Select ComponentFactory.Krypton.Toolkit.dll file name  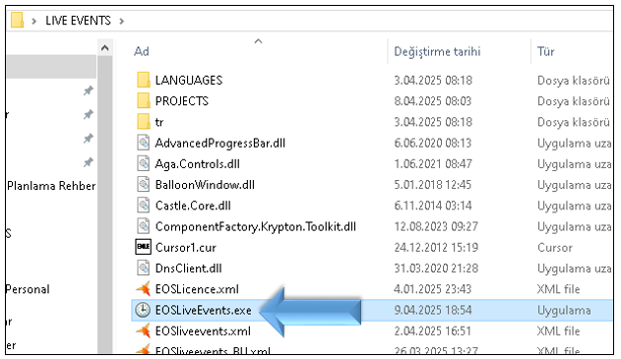point(256,226)
